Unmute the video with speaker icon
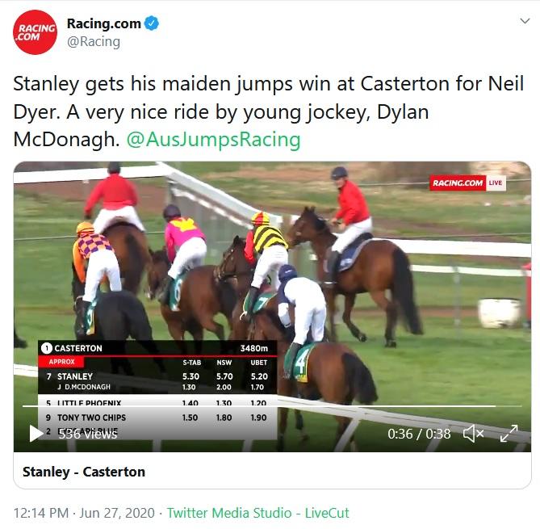The height and width of the screenshot is (529, 540). click(x=474, y=434)
